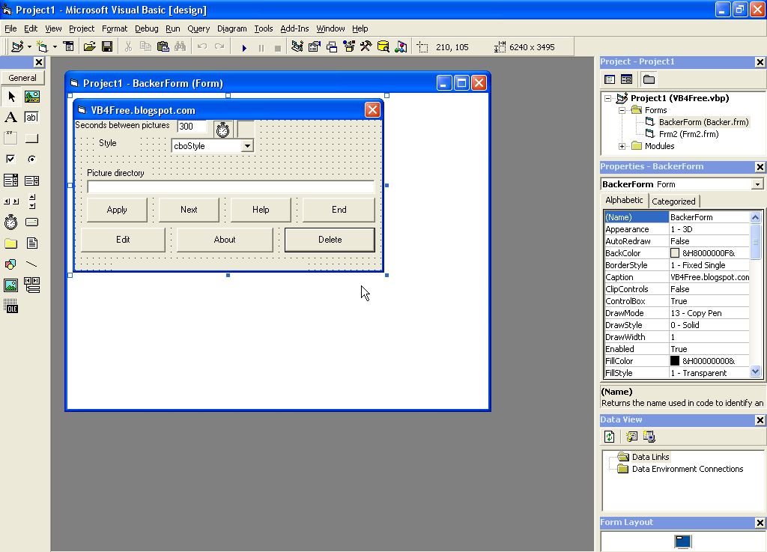Collapse the Forms folder node
Viewport: 767px width, 552px height.
coord(622,111)
